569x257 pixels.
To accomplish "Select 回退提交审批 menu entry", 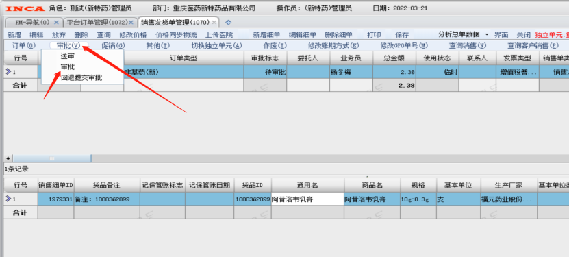I will tap(81, 77).
